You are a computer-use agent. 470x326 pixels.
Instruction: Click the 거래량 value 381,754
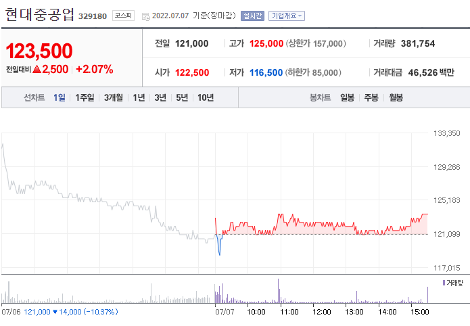pyautogui.click(x=418, y=43)
